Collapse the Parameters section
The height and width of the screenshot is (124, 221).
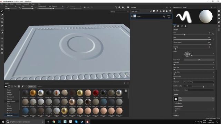point(179,106)
